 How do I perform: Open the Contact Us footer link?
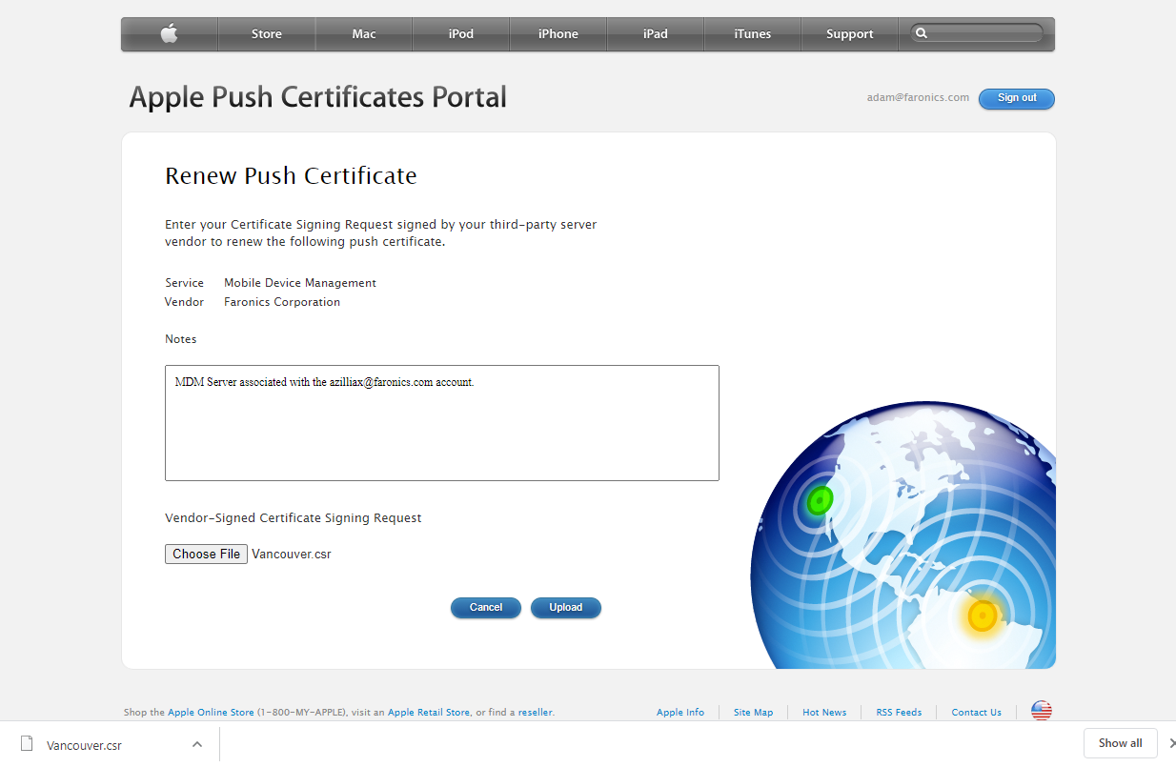pyautogui.click(x=976, y=713)
